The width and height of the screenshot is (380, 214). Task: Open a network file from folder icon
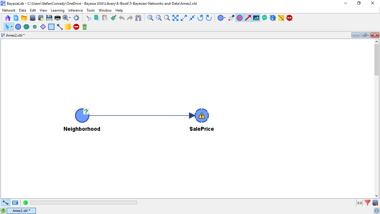(24, 18)
